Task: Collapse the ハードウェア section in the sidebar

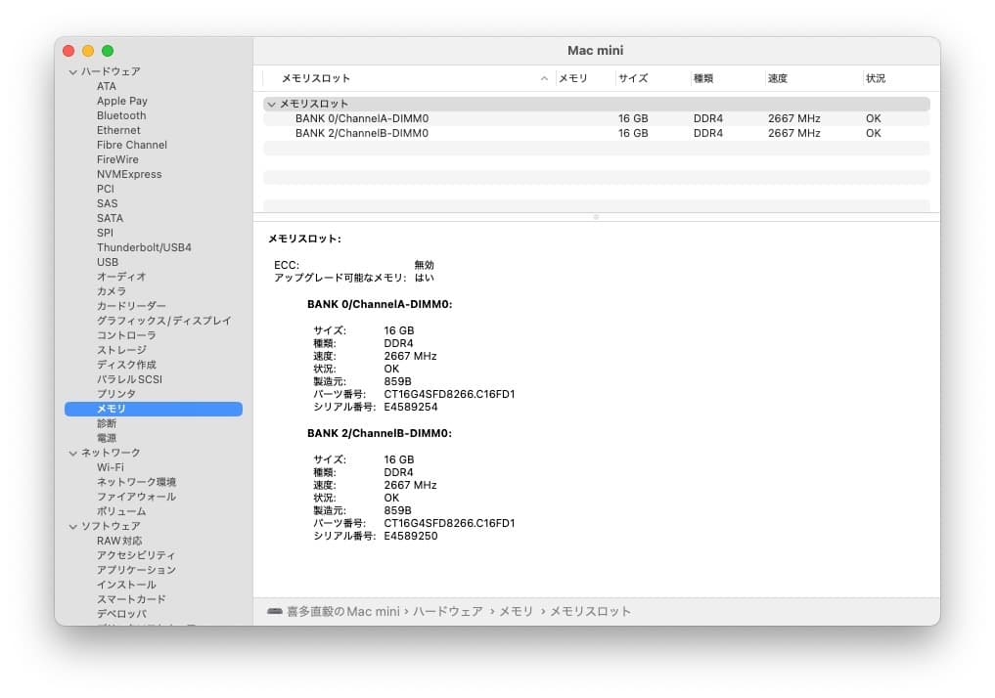Action: click(x=72, y=70)
